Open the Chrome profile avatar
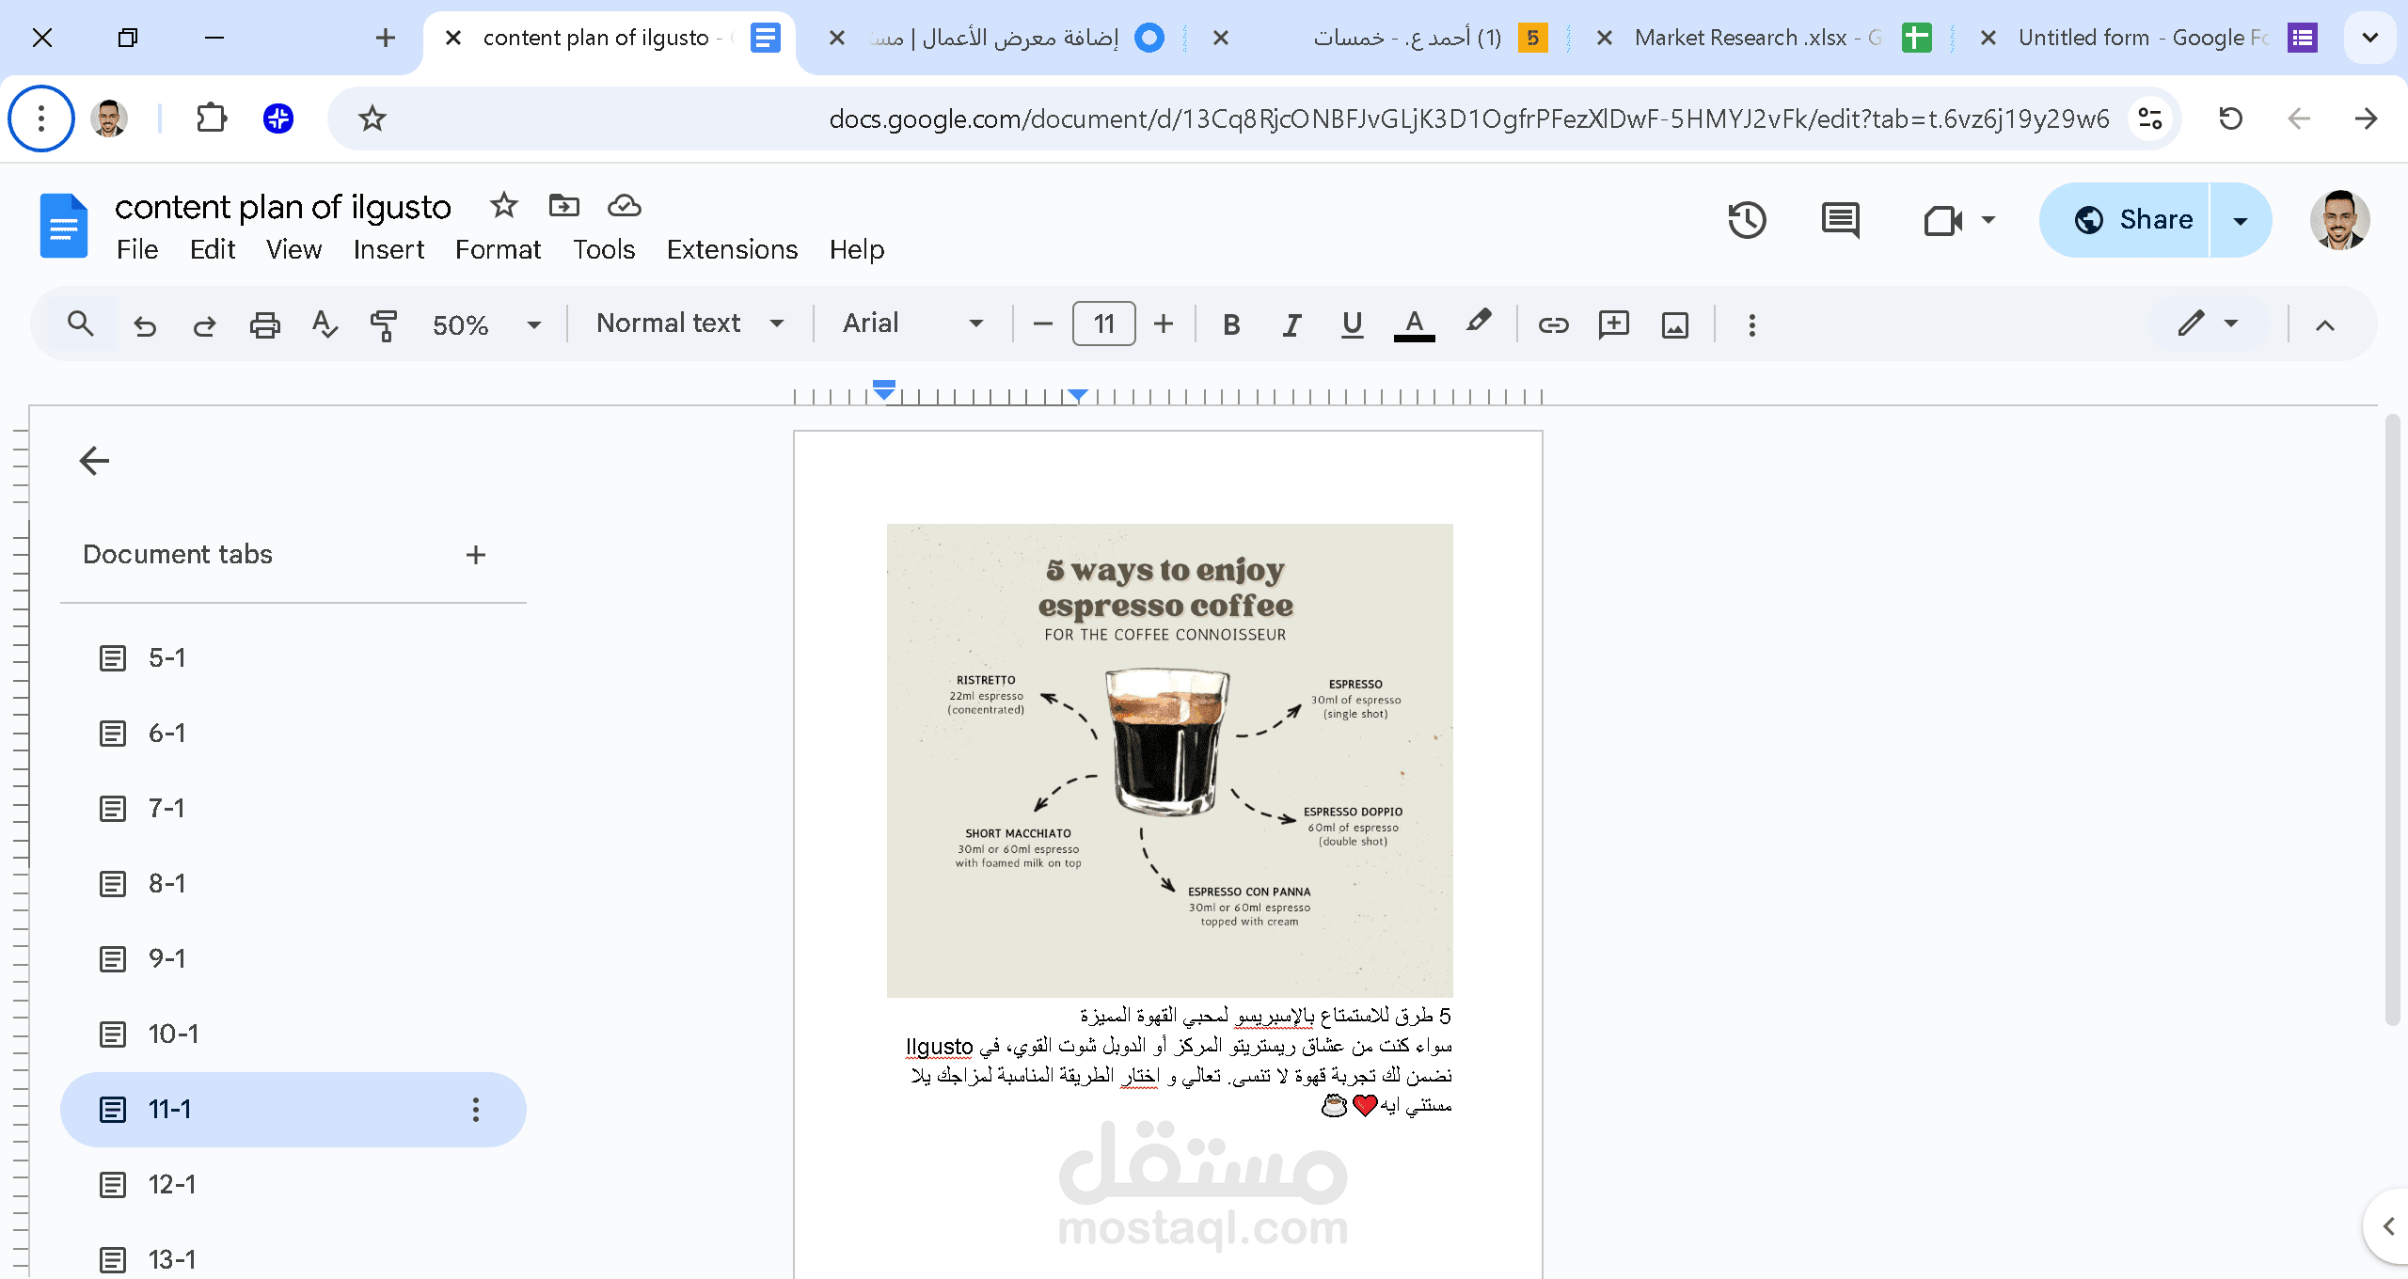 (x=109, y=118)
